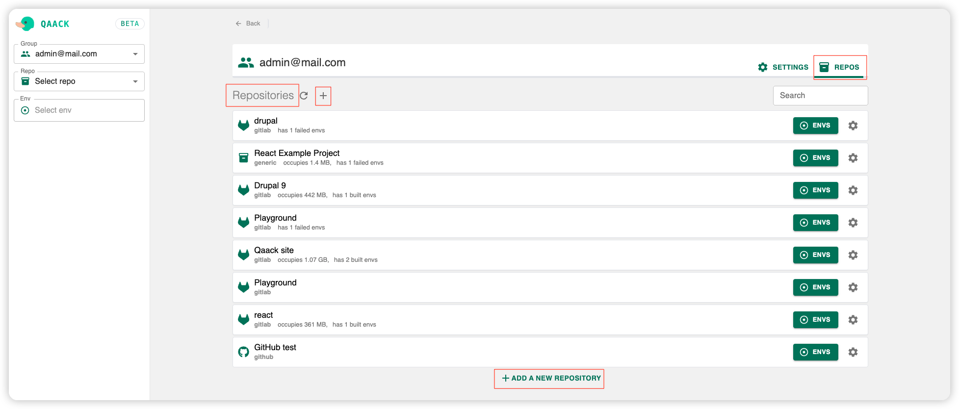Click the plus icon beside Repositories

[323, 96]
